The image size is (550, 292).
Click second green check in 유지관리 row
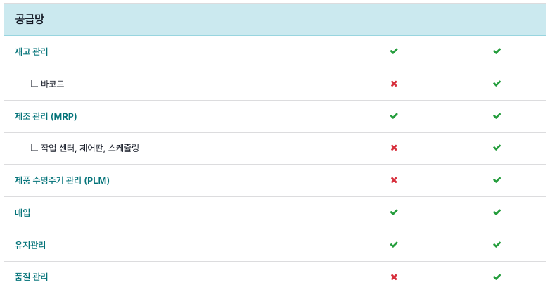(497, 245)
